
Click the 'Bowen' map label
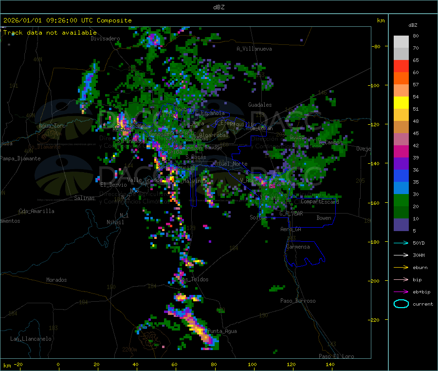pos(324,218)
